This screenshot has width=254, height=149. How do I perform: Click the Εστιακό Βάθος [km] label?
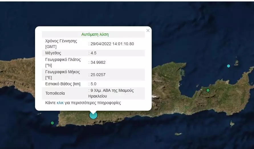[63, 84]
